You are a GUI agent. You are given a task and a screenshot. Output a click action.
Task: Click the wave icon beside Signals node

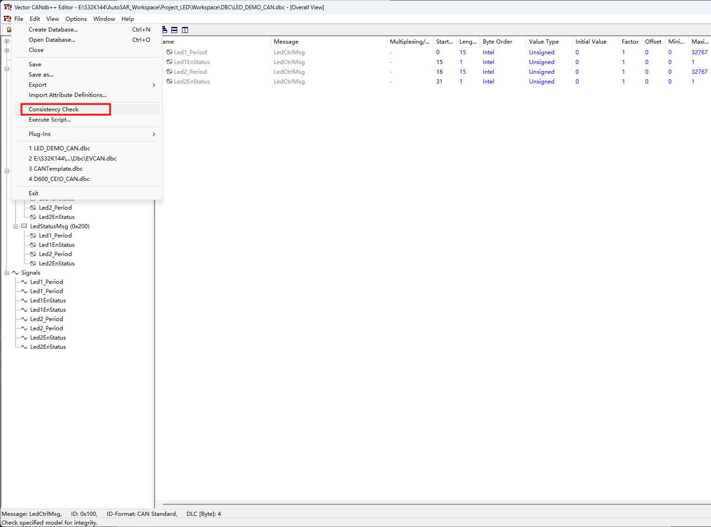[x=15, y=273]
